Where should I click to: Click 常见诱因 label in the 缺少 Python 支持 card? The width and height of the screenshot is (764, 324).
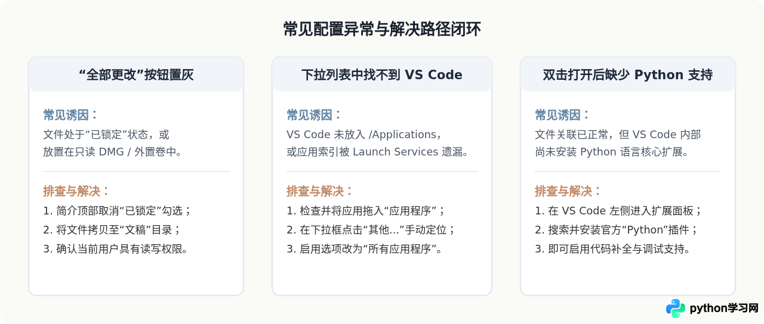(x=563, y=115)
